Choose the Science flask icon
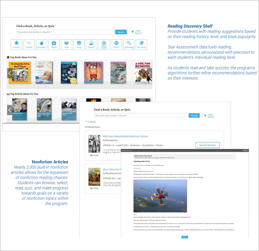This screenshot has height=251, width=259. pyautogui.click(x=91, y=44)
